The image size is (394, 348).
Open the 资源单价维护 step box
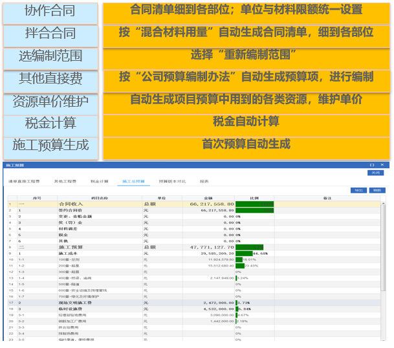(49, 102)
